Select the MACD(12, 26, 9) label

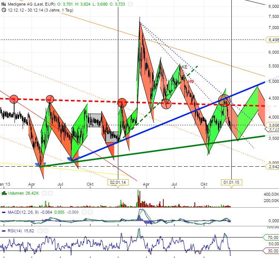coord(23,212)
